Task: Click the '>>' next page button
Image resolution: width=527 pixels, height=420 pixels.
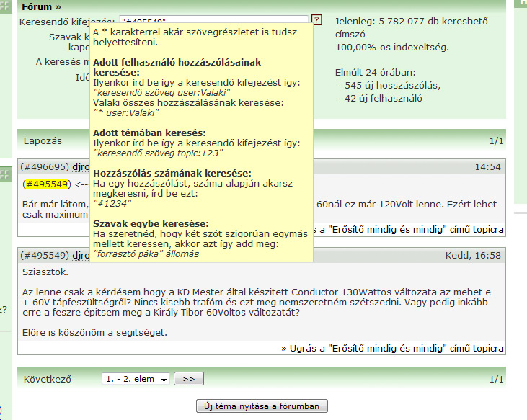Action: tap(189, 379)
